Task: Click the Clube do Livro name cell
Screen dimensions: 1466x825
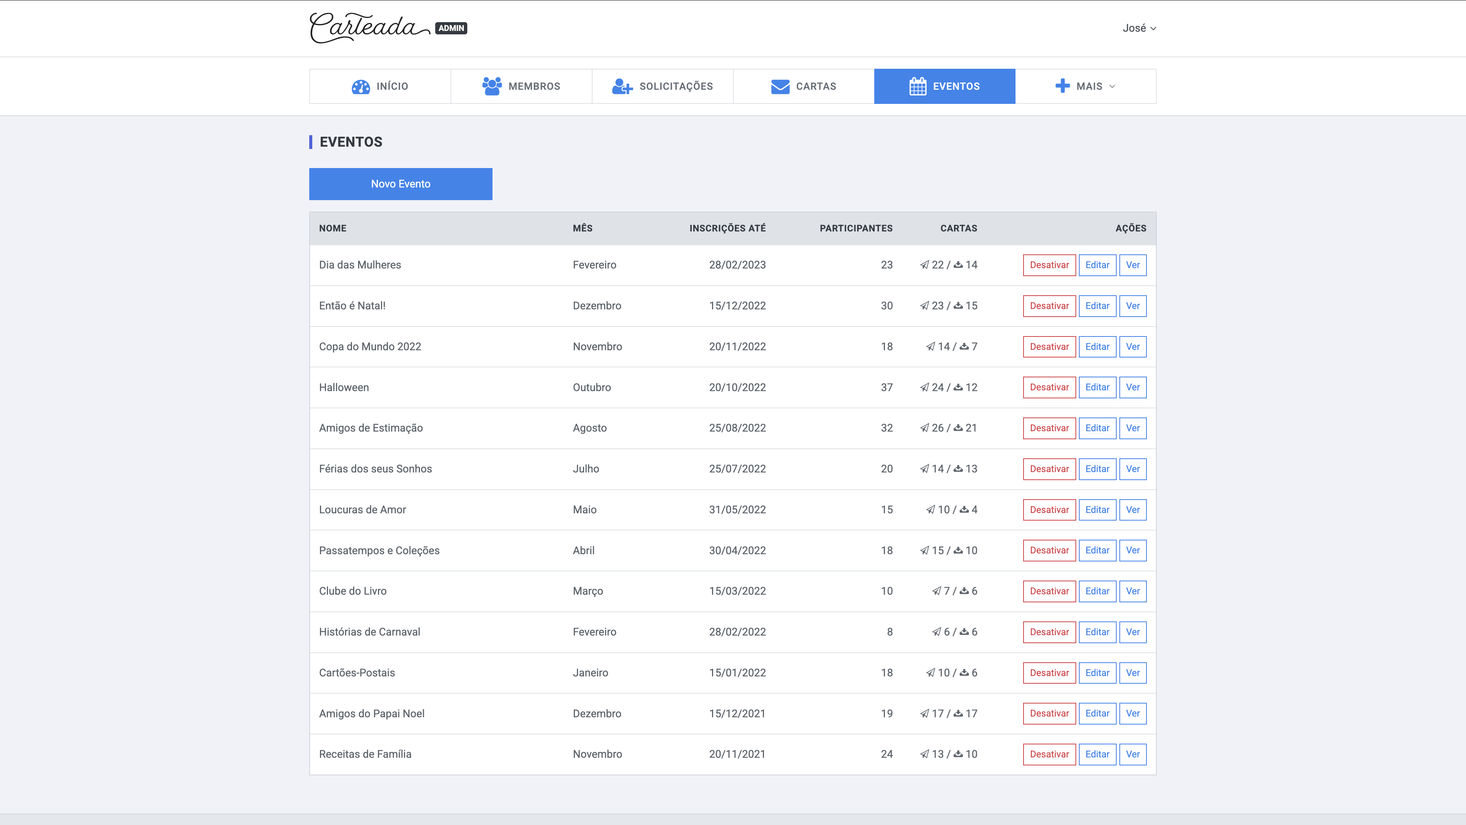Action: (352, 591)
